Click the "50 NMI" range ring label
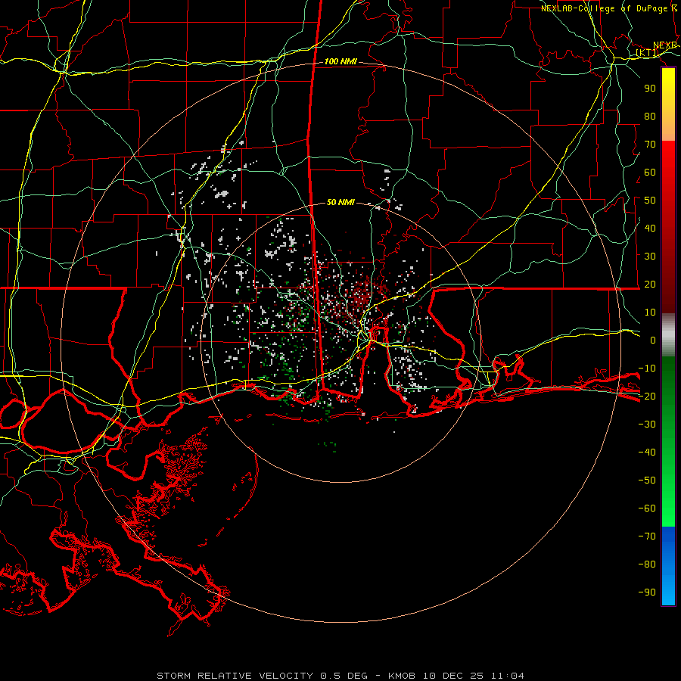 pos(340,202)
